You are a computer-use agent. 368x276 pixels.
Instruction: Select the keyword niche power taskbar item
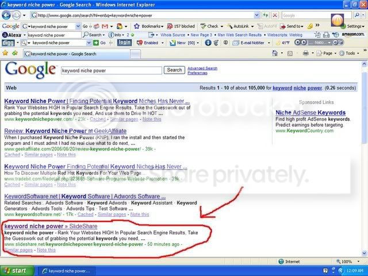click(x=66, y=271)
